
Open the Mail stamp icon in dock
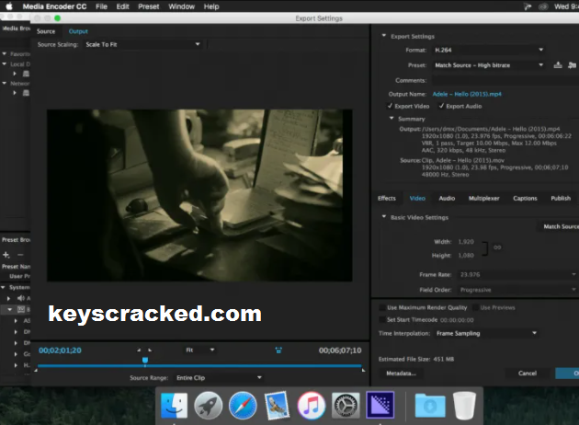277,406
